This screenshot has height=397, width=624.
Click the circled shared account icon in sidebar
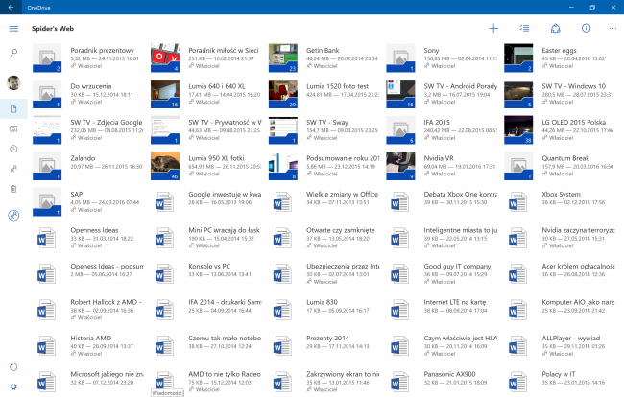pyautogui.click(x=13, y=216)
